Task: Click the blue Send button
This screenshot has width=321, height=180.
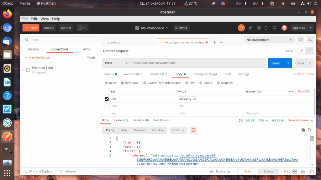Action: coord(276,63)
